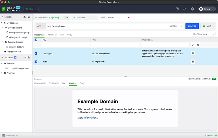Click the new header Description input field
Screen dimensions: 218x138
pyautogui.click(x=165, y=45)
